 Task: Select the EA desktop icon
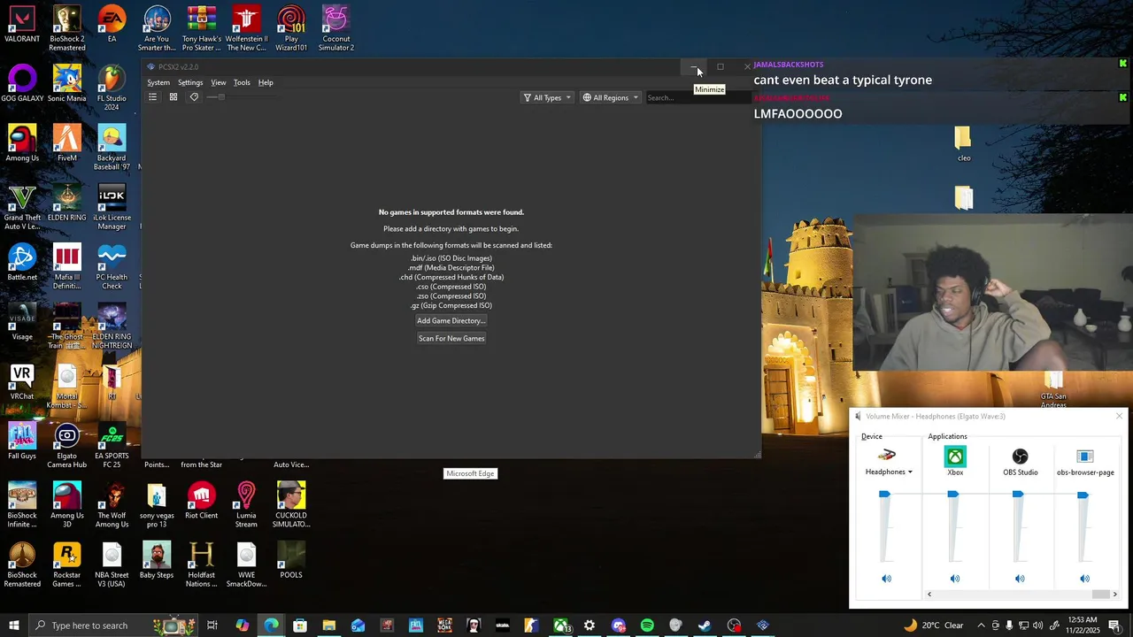[112, 26]
